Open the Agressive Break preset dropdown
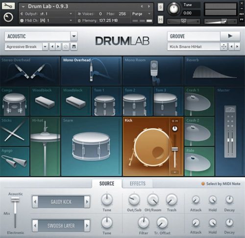The height and width of the screenshot is (238, 245). click(45, 47)
